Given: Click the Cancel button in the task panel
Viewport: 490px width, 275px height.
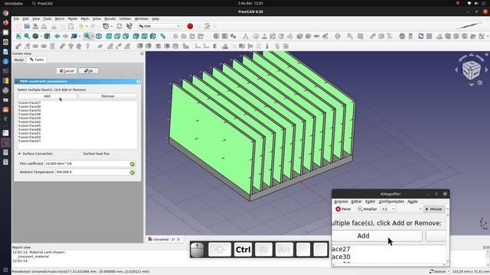Looking at the screenshot, I should click(67, 71).
